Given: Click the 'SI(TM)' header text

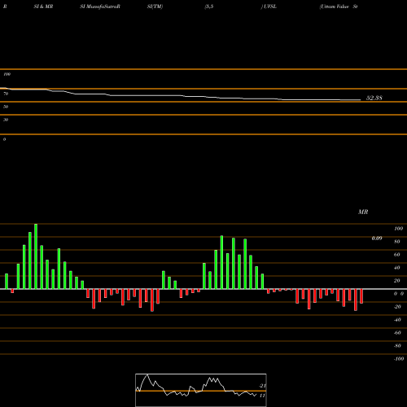Looking at the screenshot, I should (155, 7).
